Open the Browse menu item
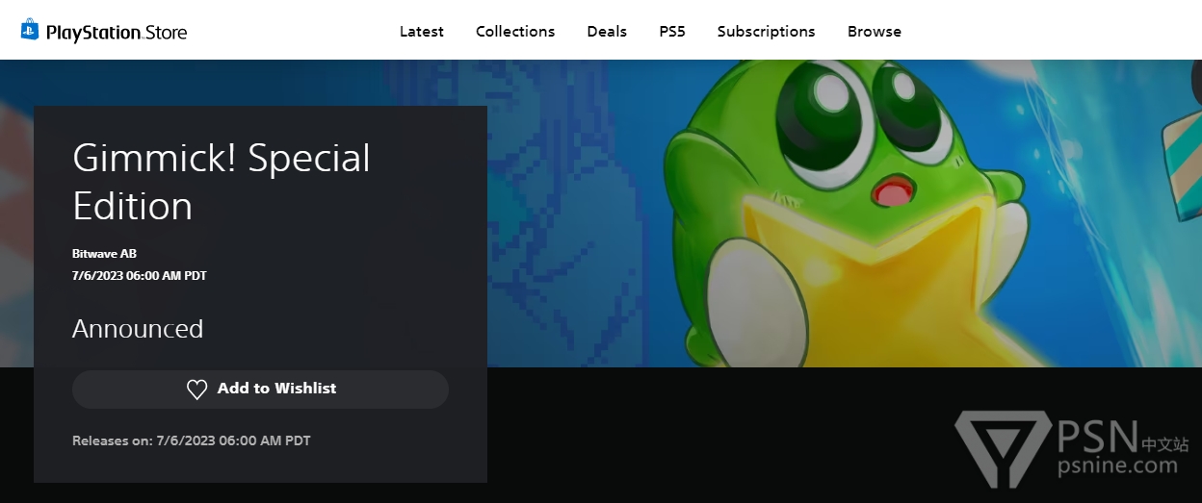The height and width of the screenshot is (503, 1202). coord(875,32)
